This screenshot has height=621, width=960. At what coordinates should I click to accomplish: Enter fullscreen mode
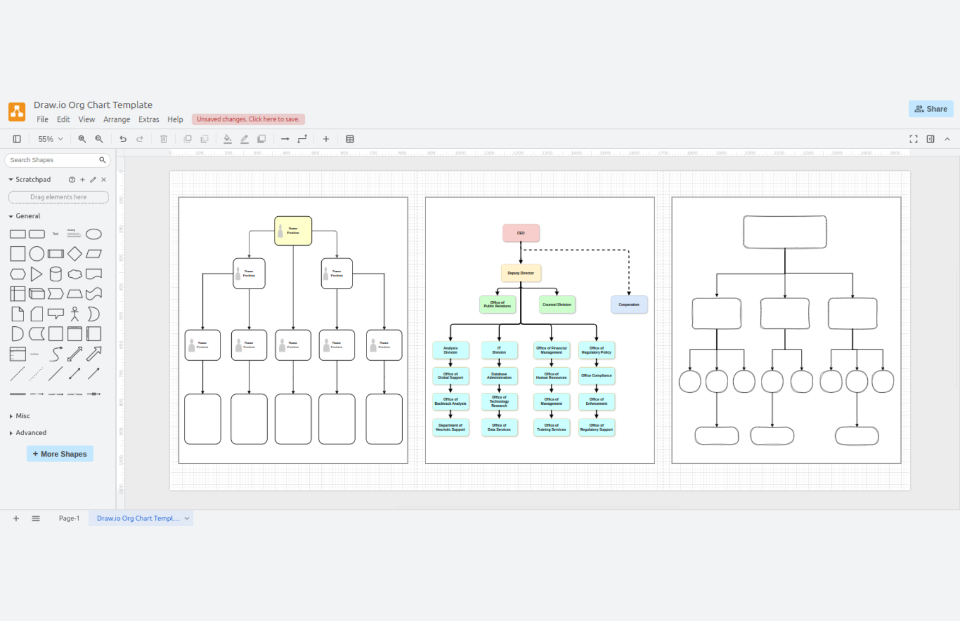914,139
